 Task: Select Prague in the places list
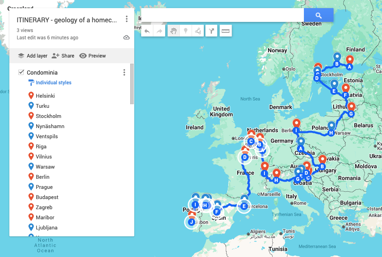44,187
